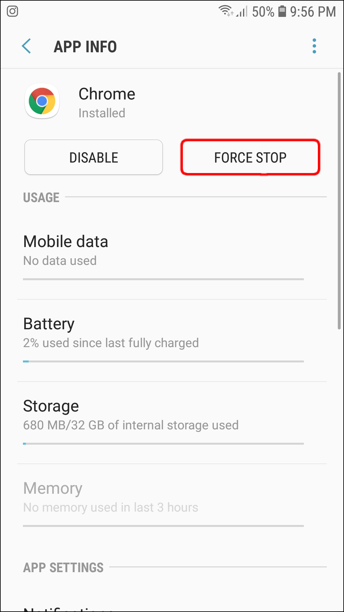The height and width of the screenshot is (612, 344).
Task: Tap the Chrome app name text
Action: (x=107, y=94)
